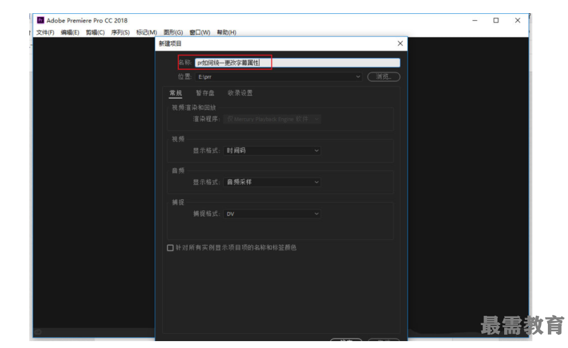Click the 浏览 browse button

[x=383, y=76]
